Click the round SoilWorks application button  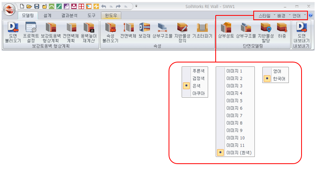[x=9, y=8]
